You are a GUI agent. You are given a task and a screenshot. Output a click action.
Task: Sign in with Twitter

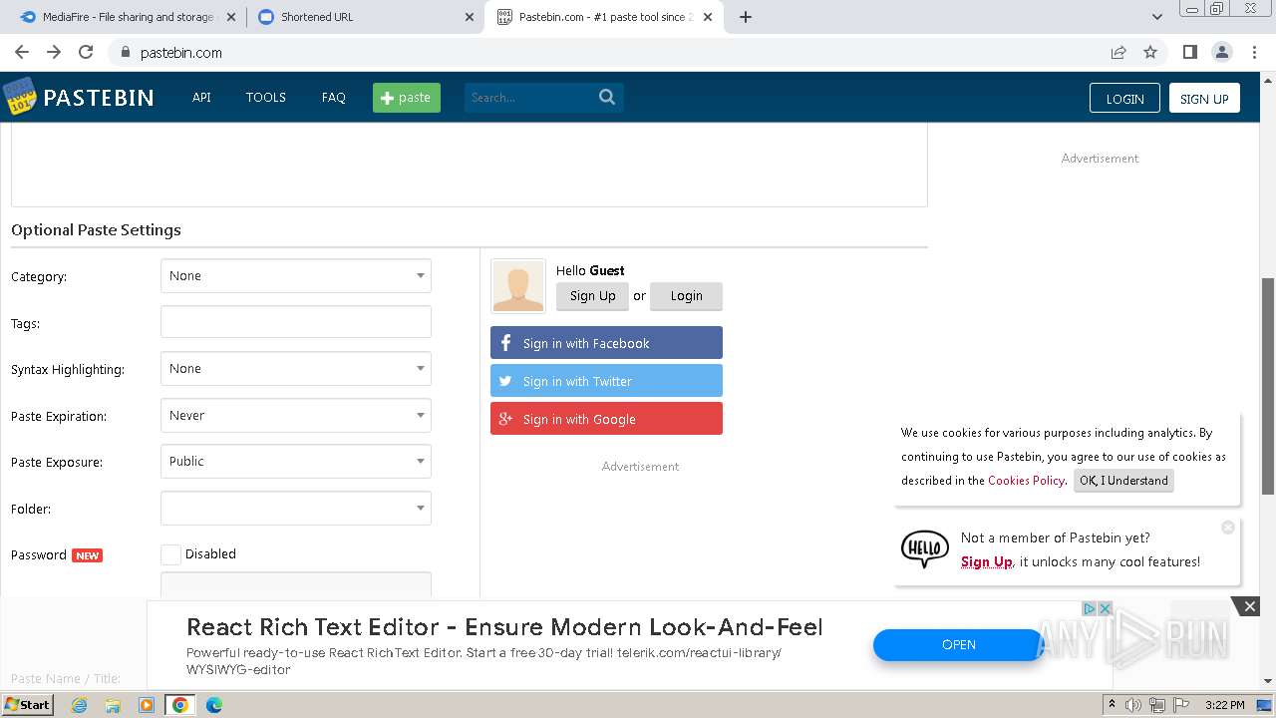coord(606,381)
